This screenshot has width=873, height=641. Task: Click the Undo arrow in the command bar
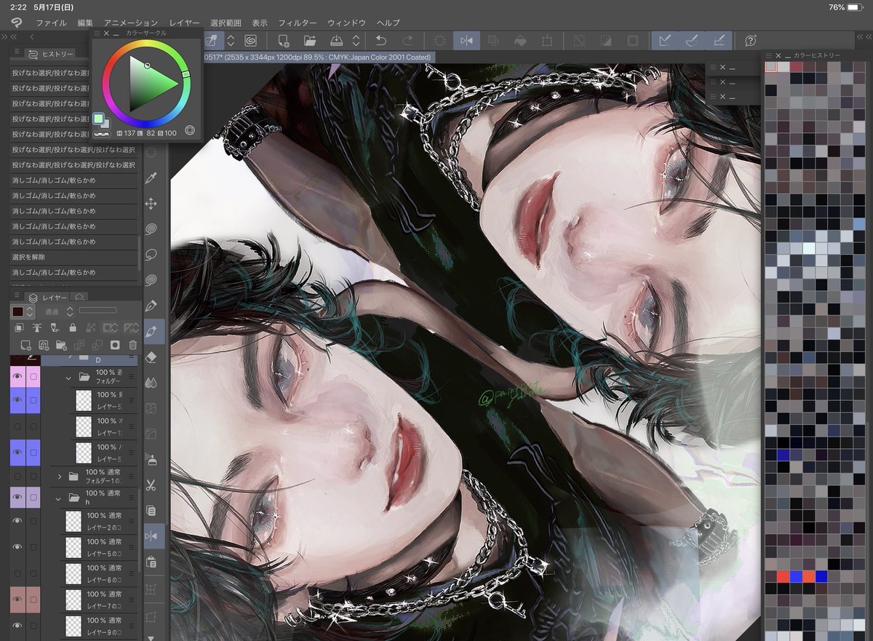tap(380, 41)
